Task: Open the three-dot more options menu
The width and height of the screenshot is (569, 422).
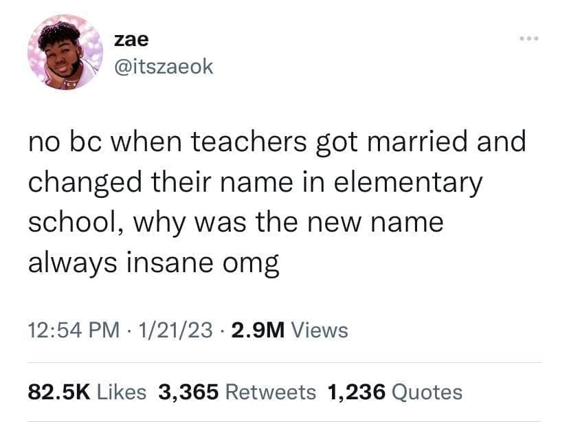Action: 529,38
